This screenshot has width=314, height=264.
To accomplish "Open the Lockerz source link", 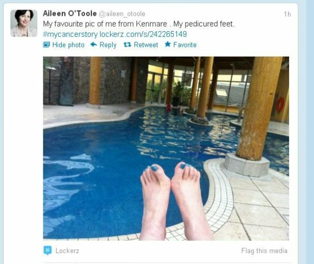I will tap(67, 251).
